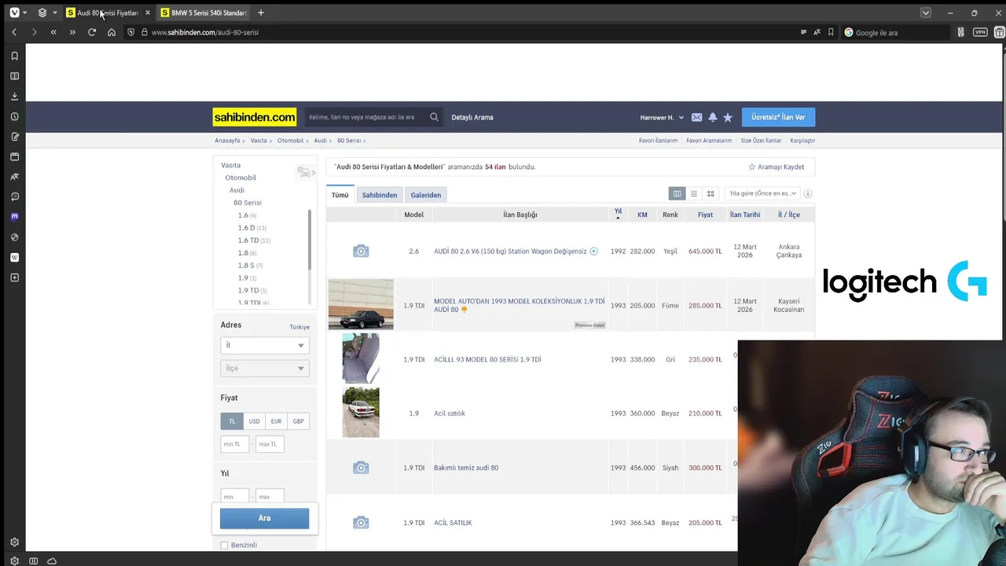Screen dimensions: 1006x566
Task: Open History panel clock icon
Action: [x=14, y=116]
